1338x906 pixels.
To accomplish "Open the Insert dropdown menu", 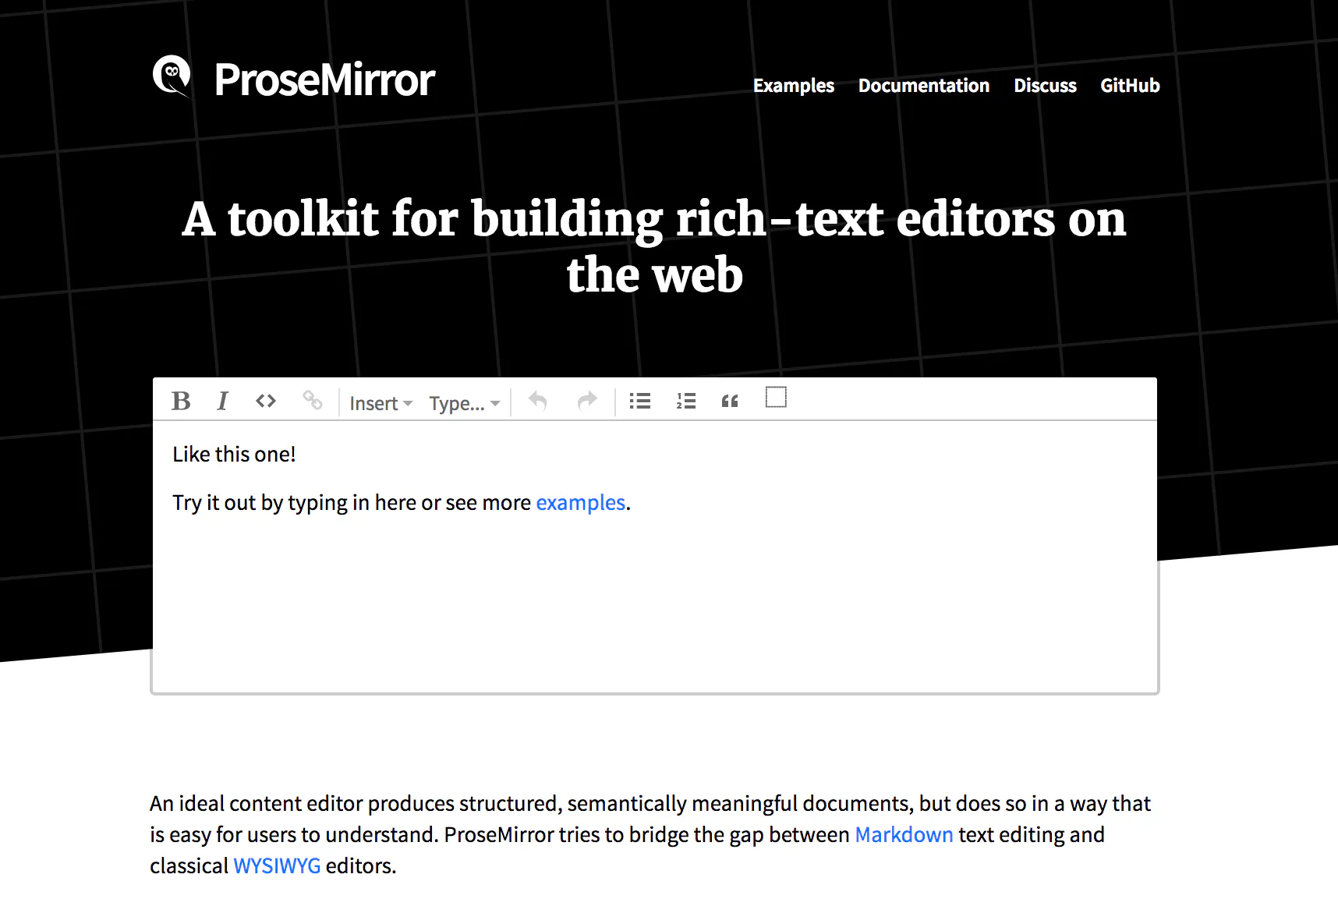I will click(381, 403).
